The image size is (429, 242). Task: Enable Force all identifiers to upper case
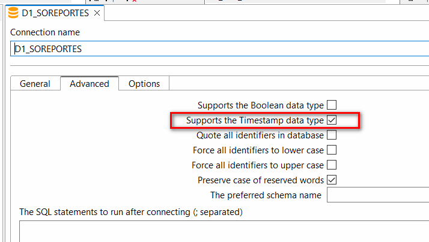coord(332,165)
